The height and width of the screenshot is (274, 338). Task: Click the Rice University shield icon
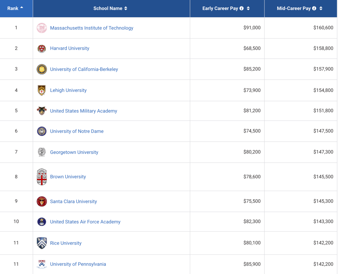click(x=42, y=243)
